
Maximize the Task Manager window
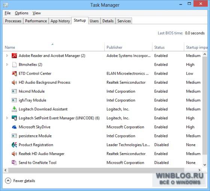click(189, 4)
